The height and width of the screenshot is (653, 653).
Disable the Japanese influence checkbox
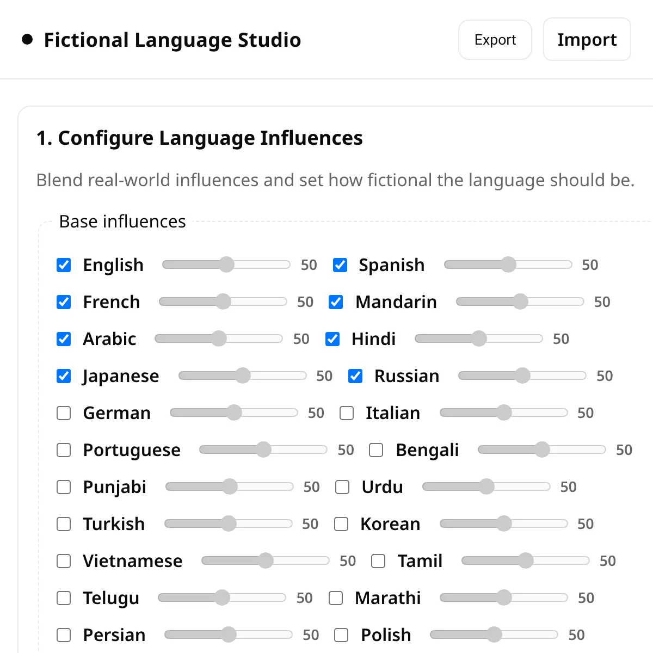pyautogui.click(x=64, y=376)
